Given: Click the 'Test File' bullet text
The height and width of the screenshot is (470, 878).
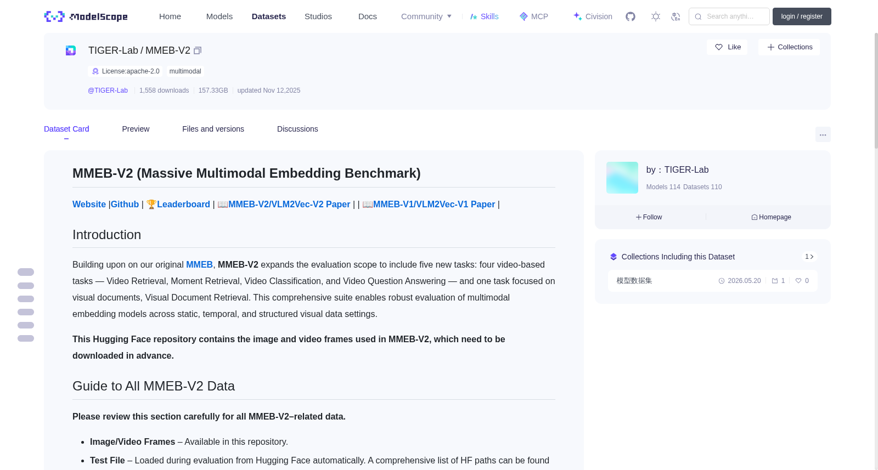Looking at the screenshot, I should pos(108,461).
